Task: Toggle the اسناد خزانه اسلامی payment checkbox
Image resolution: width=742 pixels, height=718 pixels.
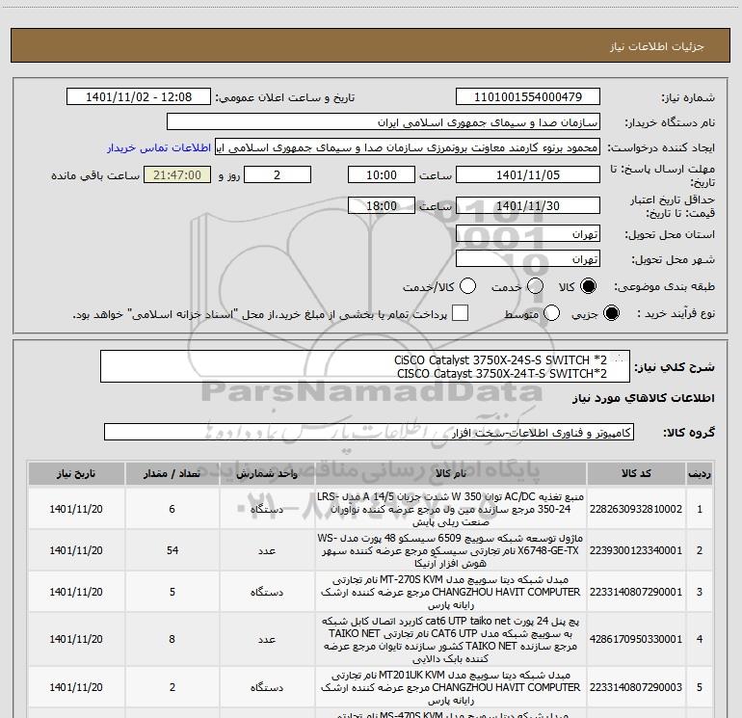Action: (x=460, y=313)
